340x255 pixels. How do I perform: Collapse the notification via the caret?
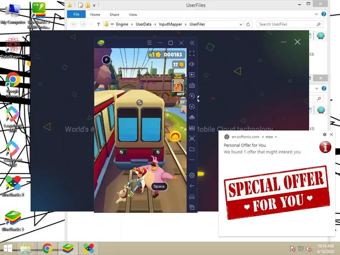[x=276, y=137]
